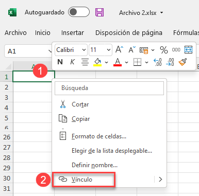Image resolution: width=199 pixels, height=196 pixels.
Task: Open Formato de celdas... option
Action: 109,136
